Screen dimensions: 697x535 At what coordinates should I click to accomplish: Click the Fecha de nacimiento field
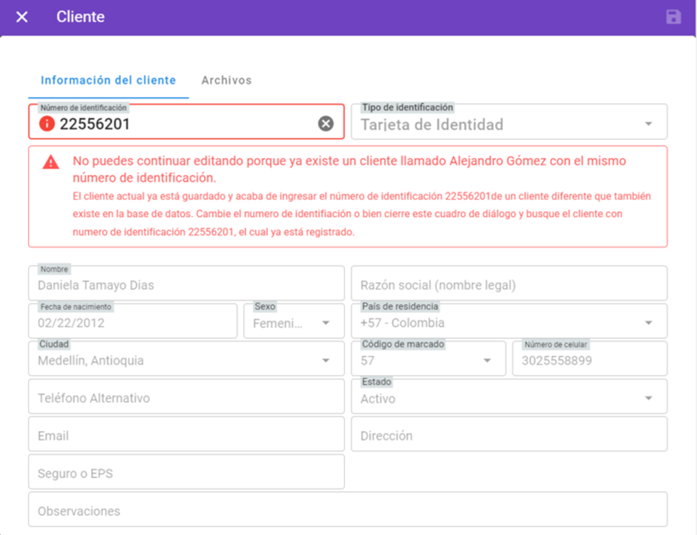[x=133, y=323]
